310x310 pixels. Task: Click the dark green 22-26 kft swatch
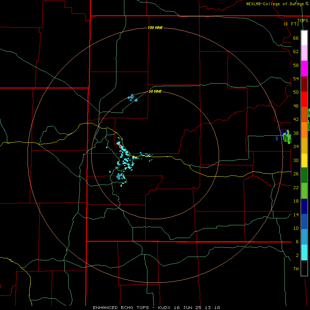point(304,175)
